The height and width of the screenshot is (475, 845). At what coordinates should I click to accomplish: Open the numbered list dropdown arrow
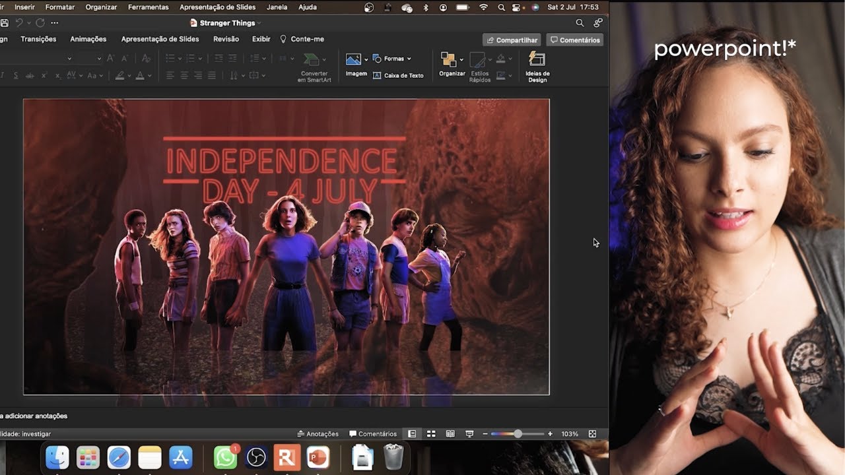[201, 59]
